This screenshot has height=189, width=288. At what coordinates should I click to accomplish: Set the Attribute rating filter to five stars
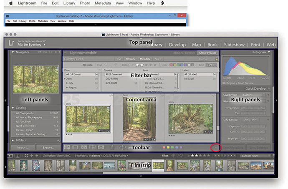155,65
